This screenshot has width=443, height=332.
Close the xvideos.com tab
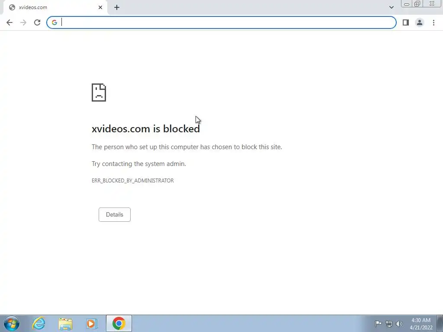coord(100,7)
